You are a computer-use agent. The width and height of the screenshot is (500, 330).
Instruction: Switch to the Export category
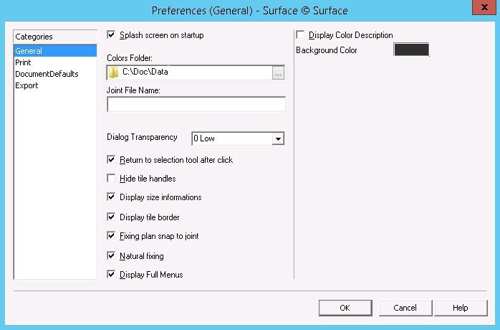[x=27, y=85]
